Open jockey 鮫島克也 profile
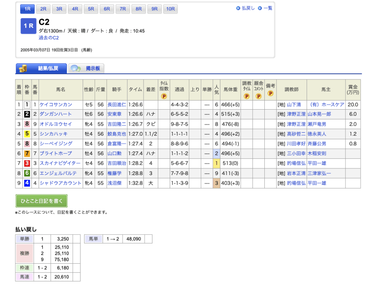 coord(117,134)
